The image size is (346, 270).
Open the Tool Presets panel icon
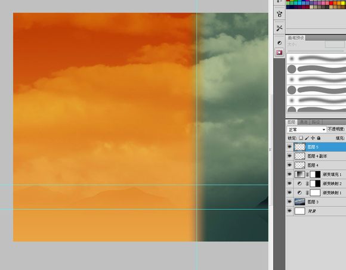[279, 28]
